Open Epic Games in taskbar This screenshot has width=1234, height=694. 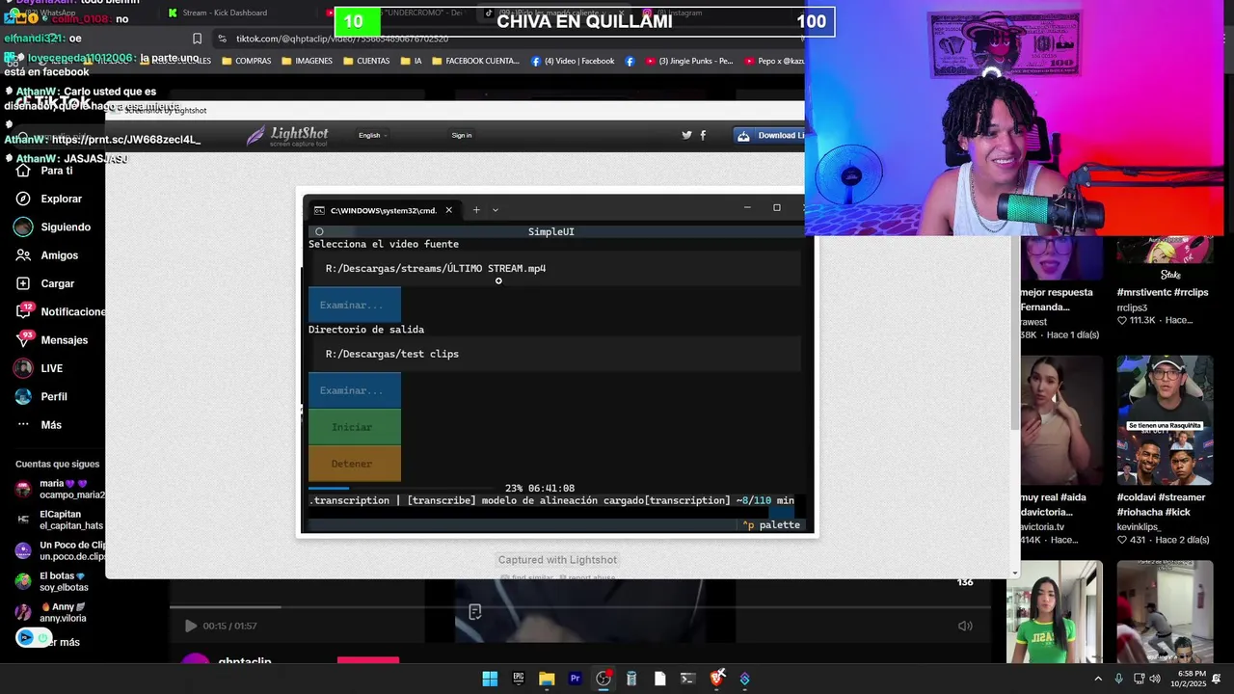point(518,679)
